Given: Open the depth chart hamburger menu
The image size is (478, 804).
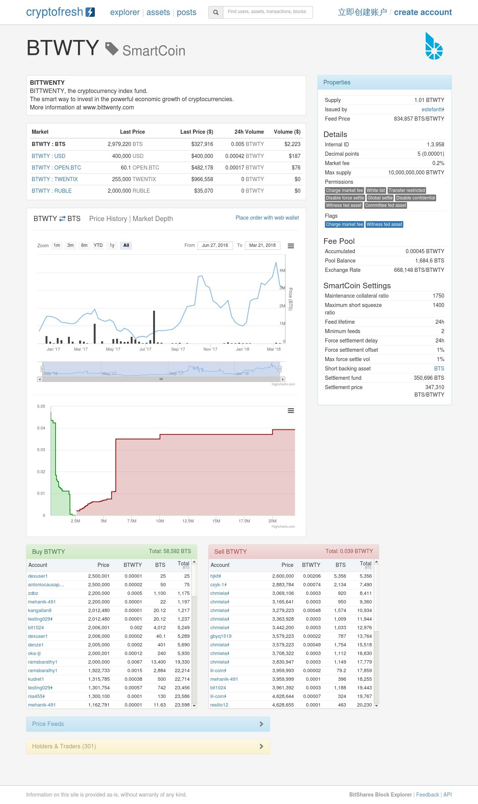Looking at the screenshot, I should pos(291,410).
